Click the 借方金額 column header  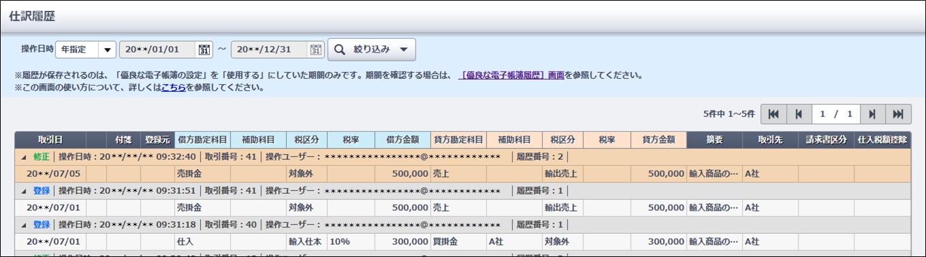[402, 139]
